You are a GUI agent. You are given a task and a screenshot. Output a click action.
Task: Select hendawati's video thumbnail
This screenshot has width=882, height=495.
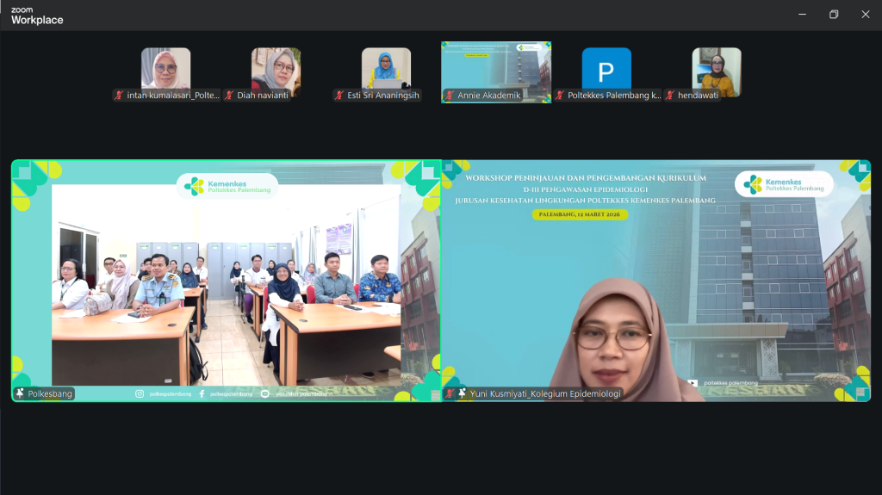click(717, 67)
